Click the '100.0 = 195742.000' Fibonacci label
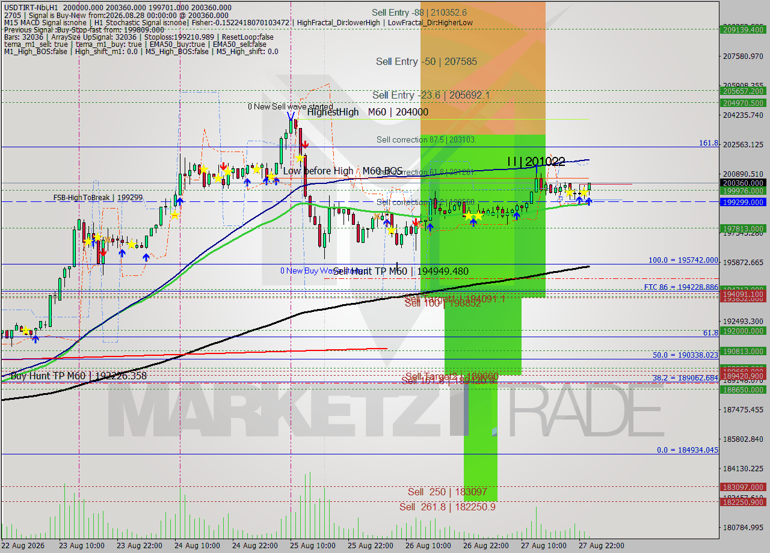Viewport: 770px width, 553px height. tap(683, 260)
